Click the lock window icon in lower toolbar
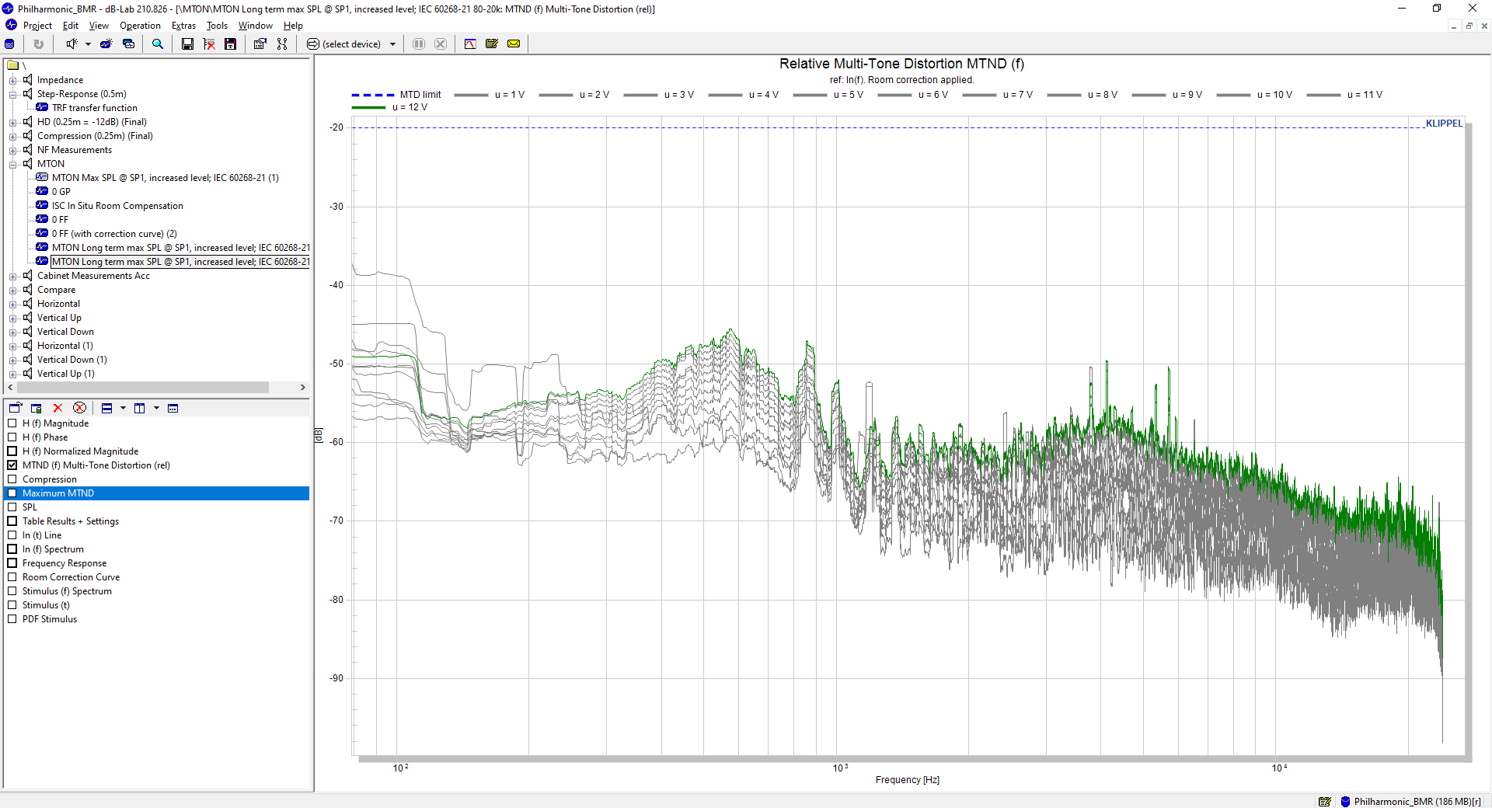1492x808 pixels. pyautogui.click(x=36, y=408)
